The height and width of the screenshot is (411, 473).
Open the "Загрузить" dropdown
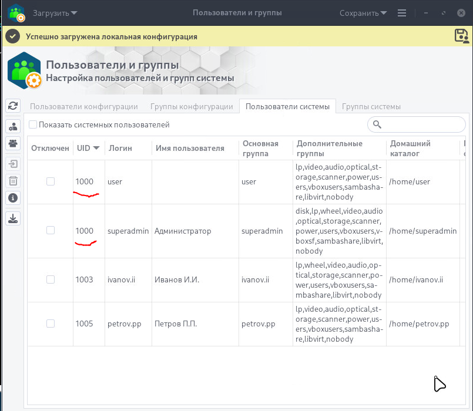click(55, 13)
